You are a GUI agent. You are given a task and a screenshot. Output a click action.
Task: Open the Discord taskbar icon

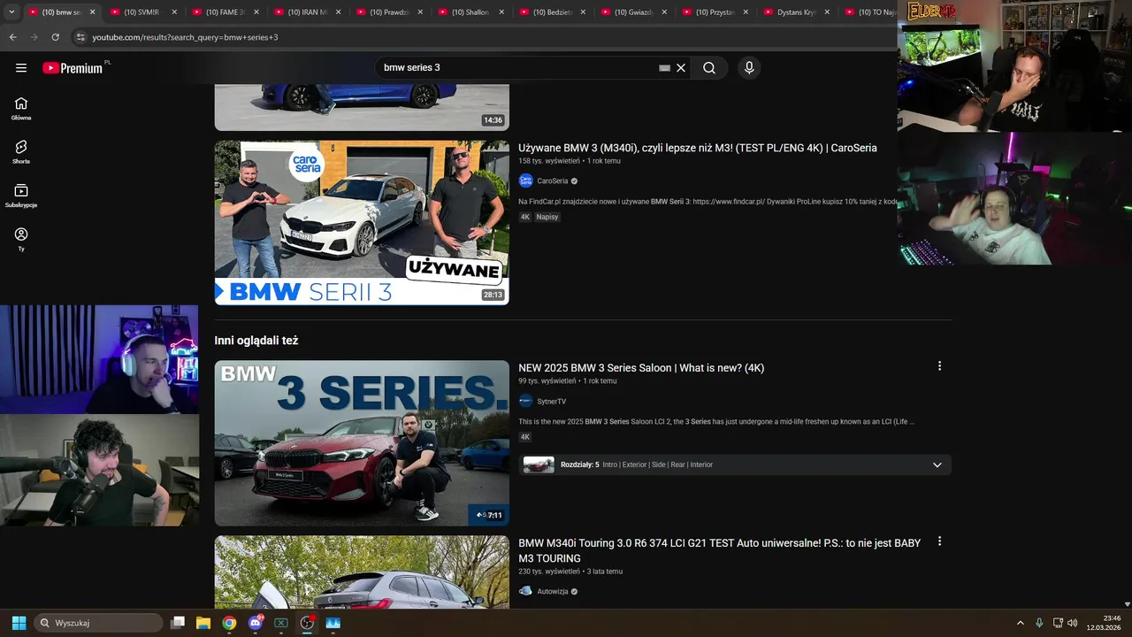(256, 623)
